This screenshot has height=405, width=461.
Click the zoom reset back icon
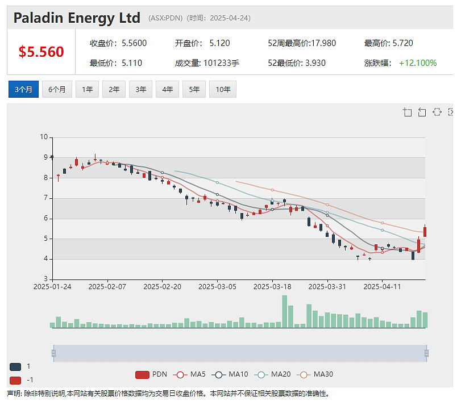[422, 112]
